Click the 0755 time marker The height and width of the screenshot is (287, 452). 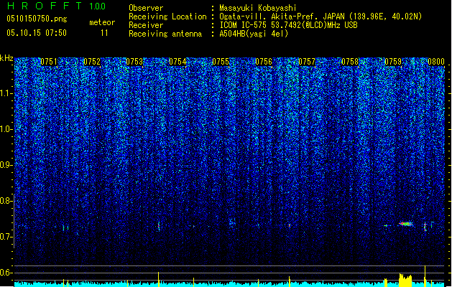pos(221,62)
